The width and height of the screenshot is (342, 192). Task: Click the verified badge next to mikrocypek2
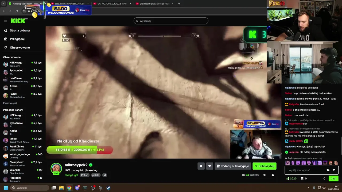tap(91, 165)
